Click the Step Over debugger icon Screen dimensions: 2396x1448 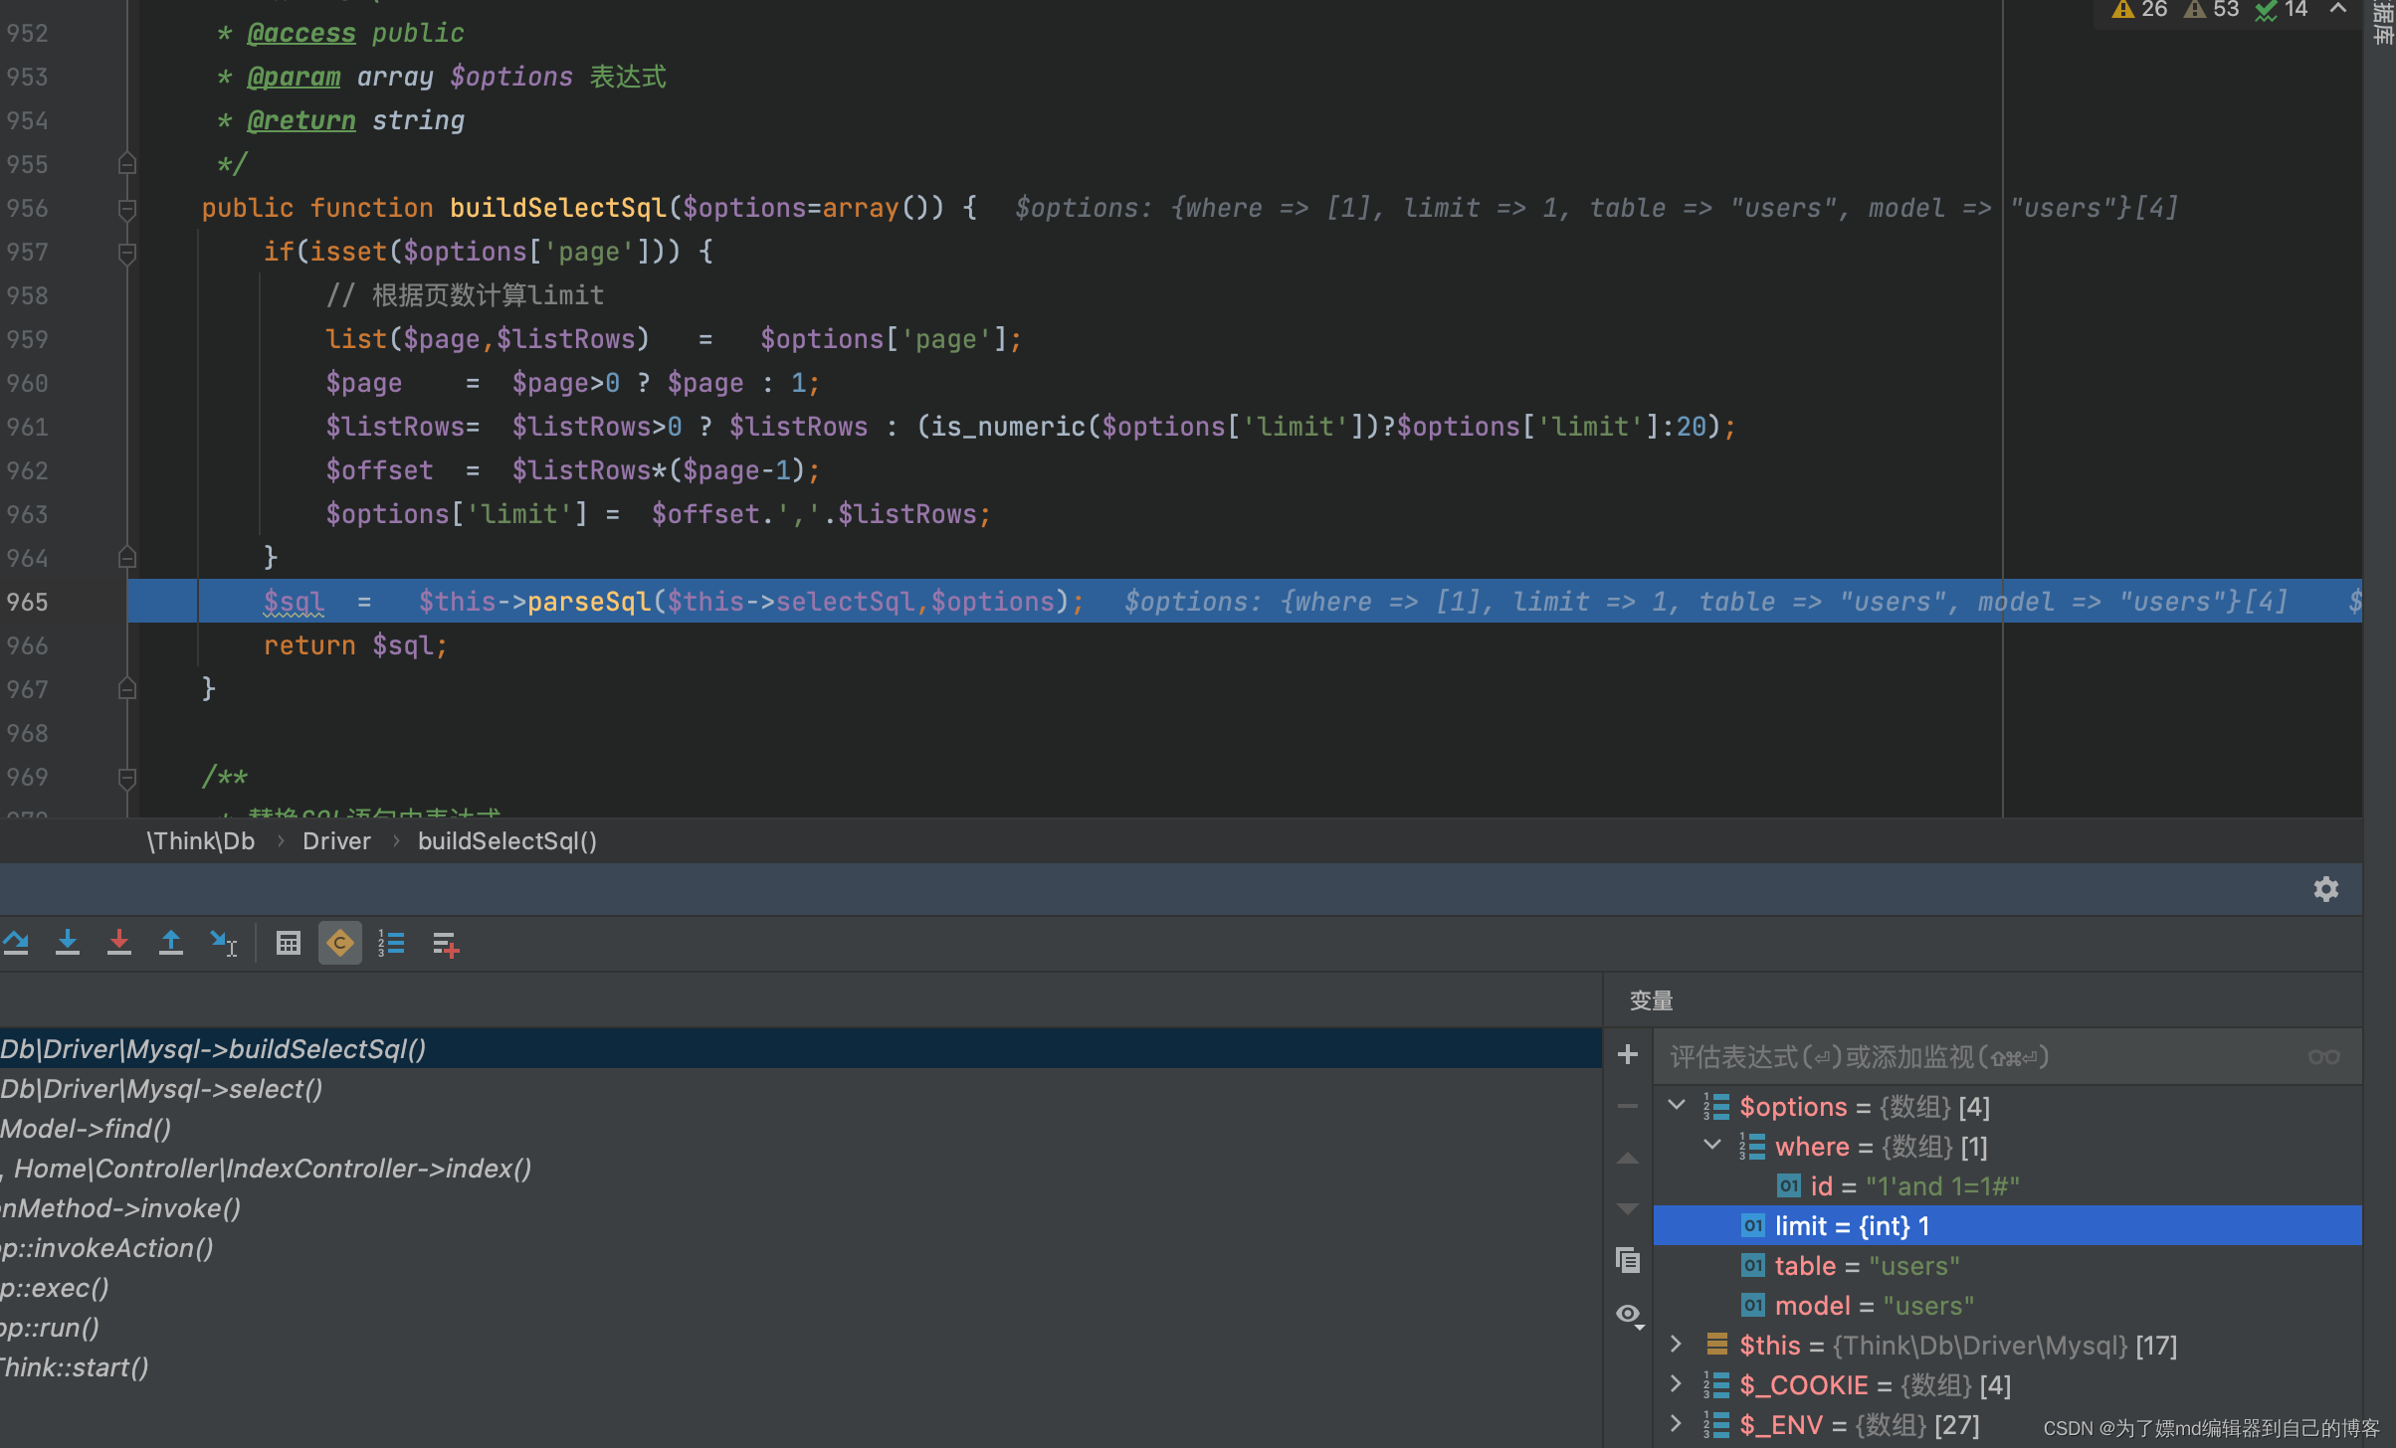click(x=16, y=942)
